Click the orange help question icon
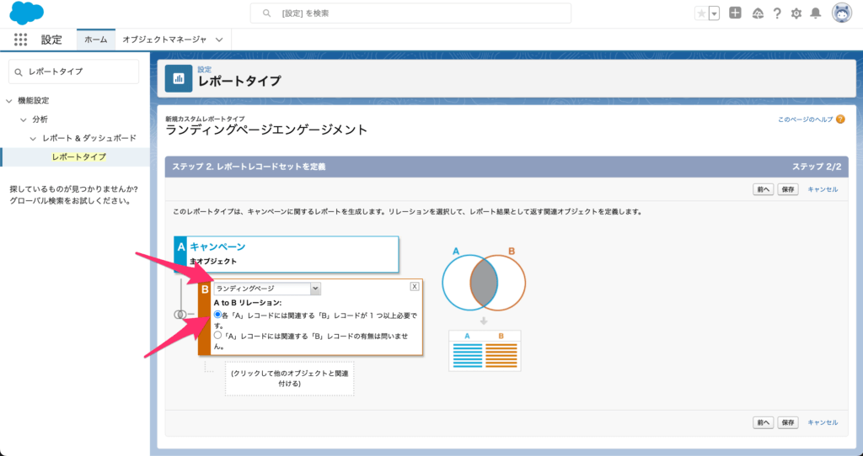Screen dimensions: 863x456 (840, 119)
